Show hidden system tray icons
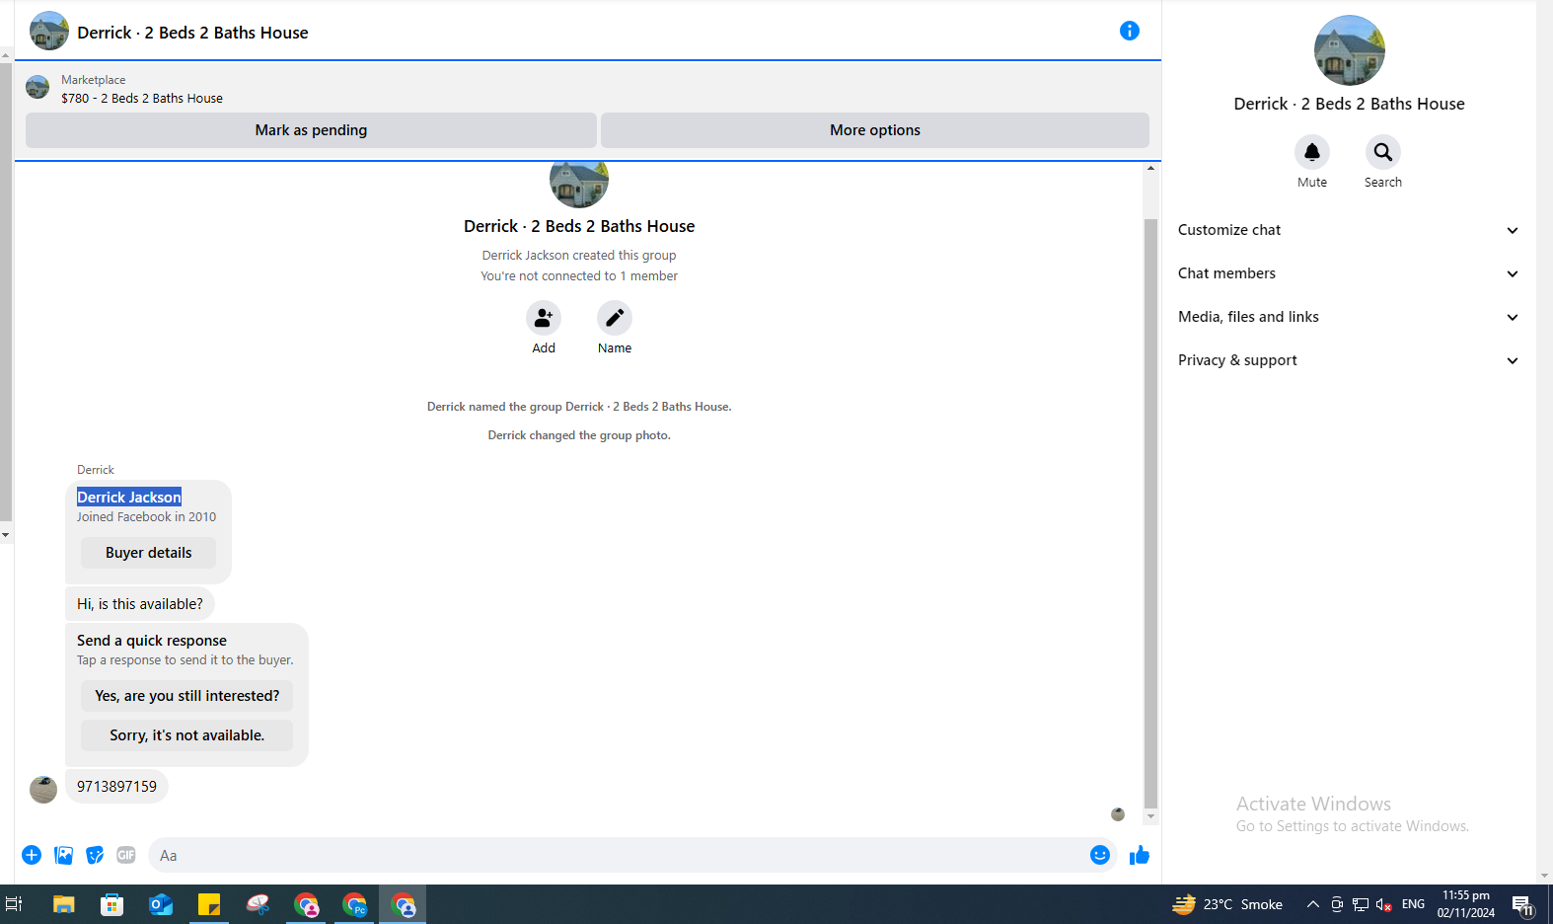This screenshot has height=924, width=1553. [x=1313, y=904]
